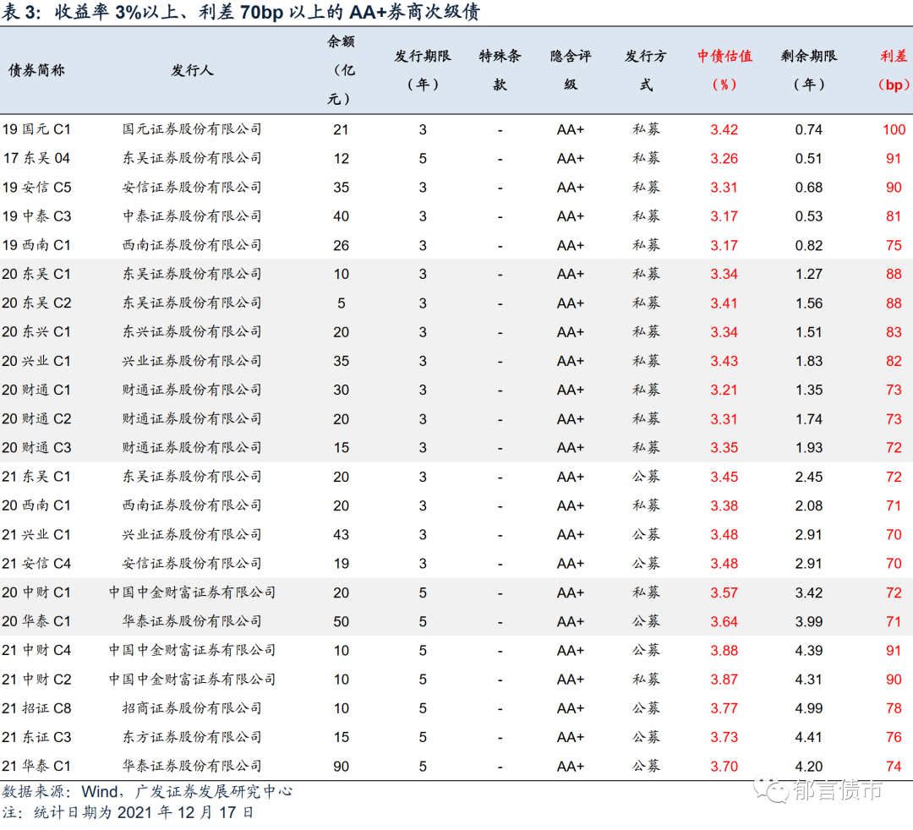913x830 pixels.
Task: Click remaining term 0.51 in 17 东吴 04 row
Action: [x=809, y=158]
